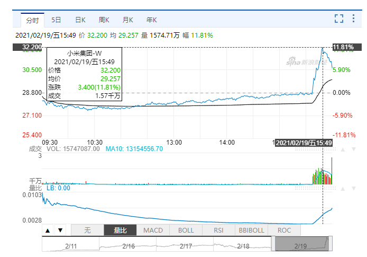Select the MACD indicator
This screenshot has width=367, height=257.
tap(153, 231)
